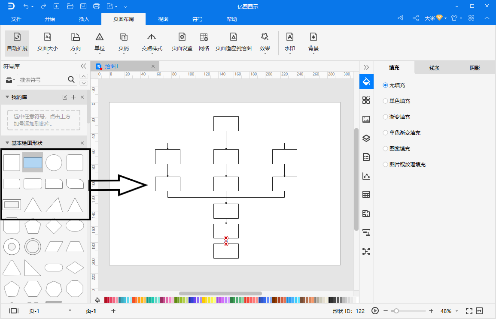This screenshot has width=496, height=319.
Task: Click the undo arrow in title bar
Action: click(x=26, y=6)
